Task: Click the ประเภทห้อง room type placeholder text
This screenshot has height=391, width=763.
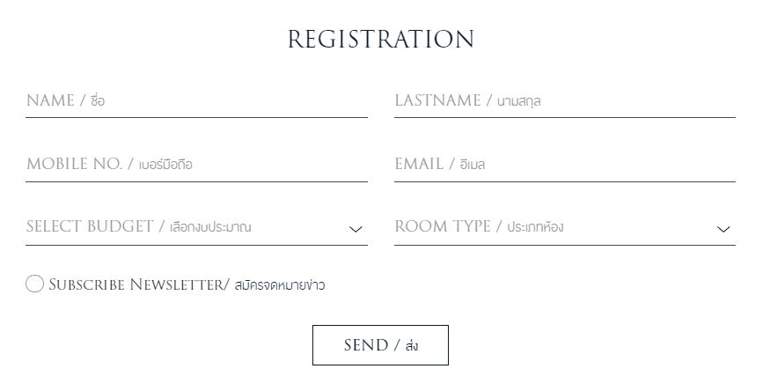Action: click(535, 227)
